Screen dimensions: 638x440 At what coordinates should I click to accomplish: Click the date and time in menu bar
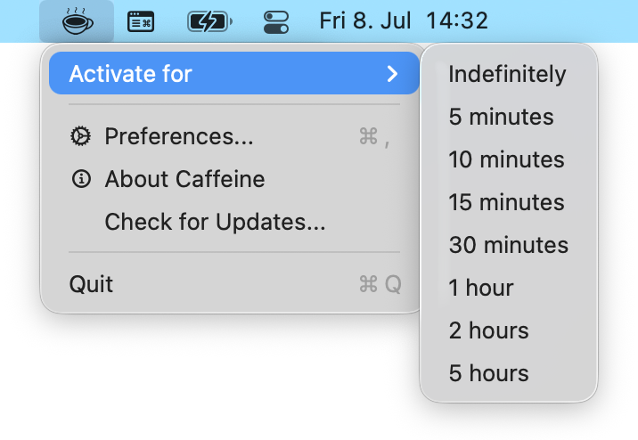pos(404,20)
